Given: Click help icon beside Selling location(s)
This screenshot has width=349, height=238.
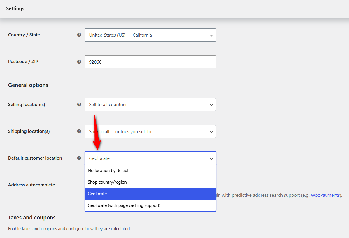Looking at the screenshot, I should coord(79,105).
